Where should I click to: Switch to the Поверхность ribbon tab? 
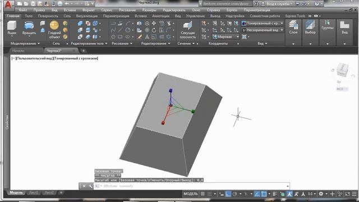click(x=48, y=16)
